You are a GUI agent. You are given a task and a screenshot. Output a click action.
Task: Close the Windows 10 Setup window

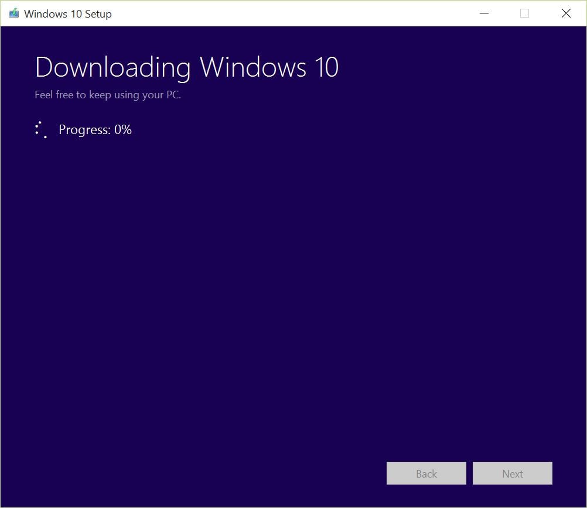click(565, 13)
